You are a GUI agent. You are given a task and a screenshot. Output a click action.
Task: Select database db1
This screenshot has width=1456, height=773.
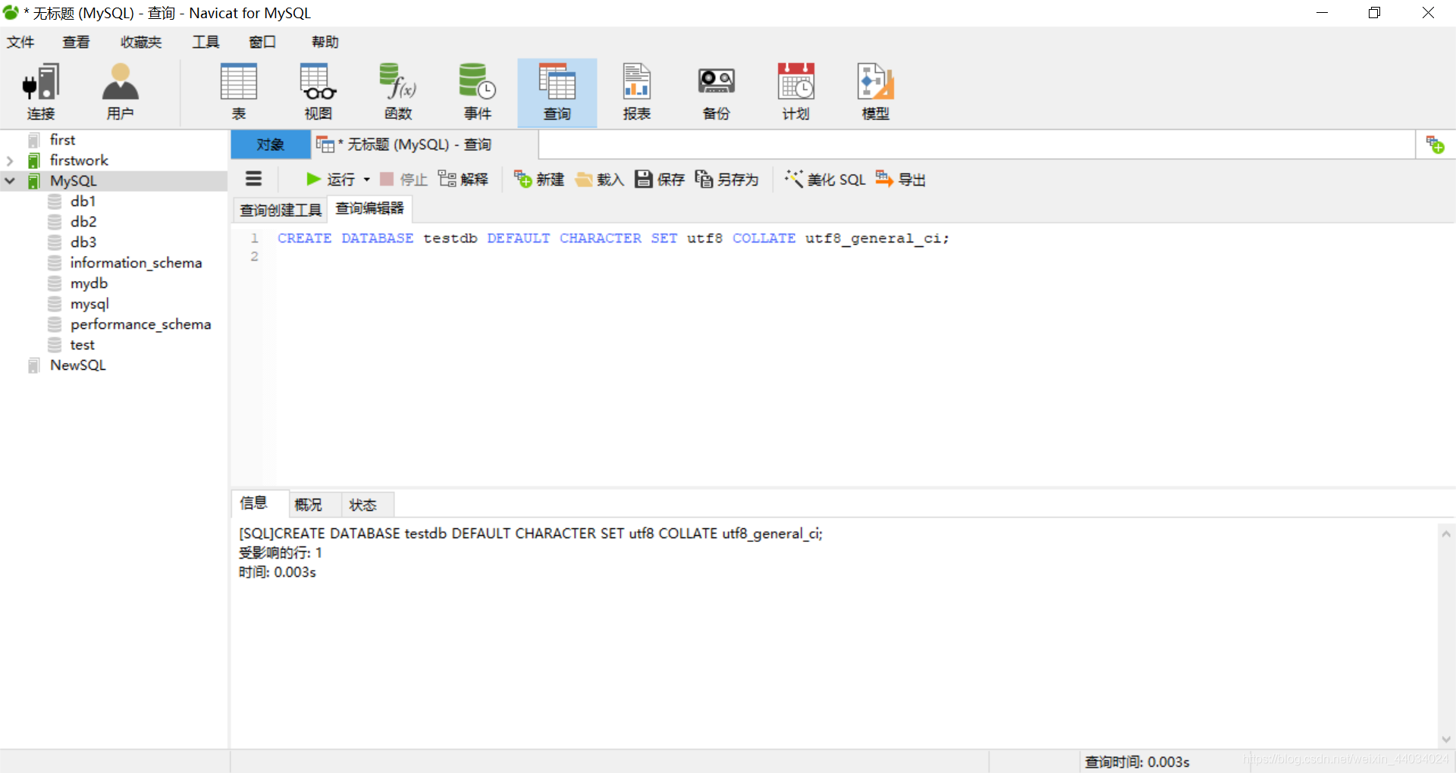coord(83,202)
